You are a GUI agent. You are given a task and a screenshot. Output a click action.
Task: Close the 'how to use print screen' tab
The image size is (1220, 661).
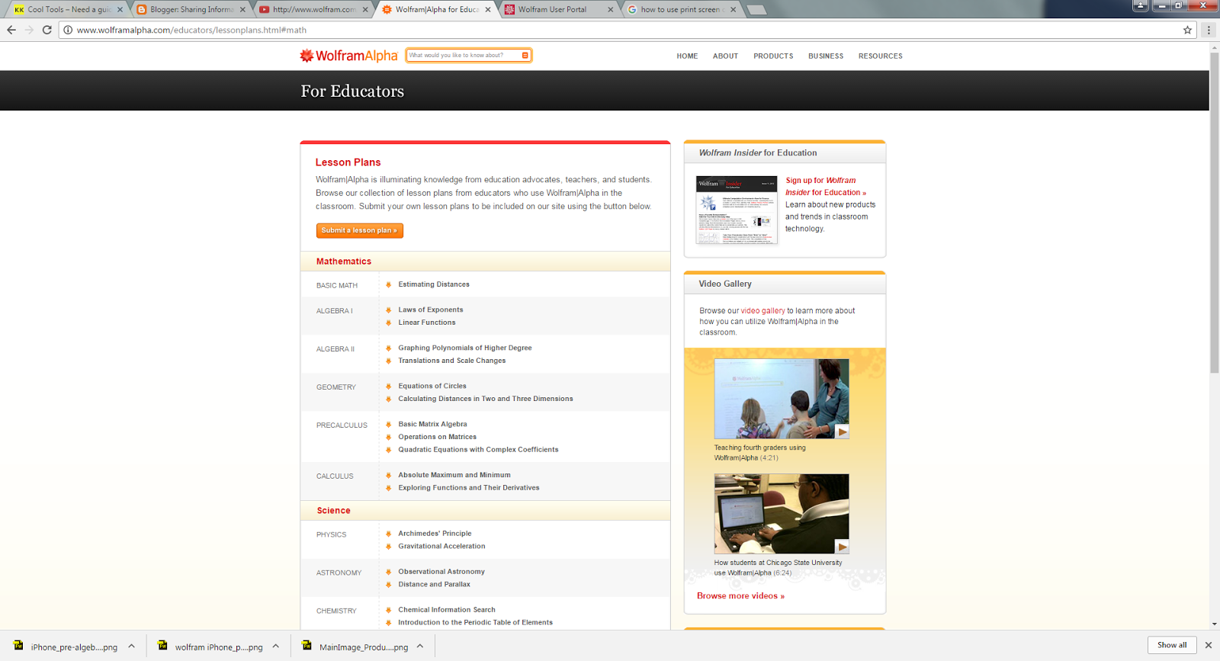(733, 10)
